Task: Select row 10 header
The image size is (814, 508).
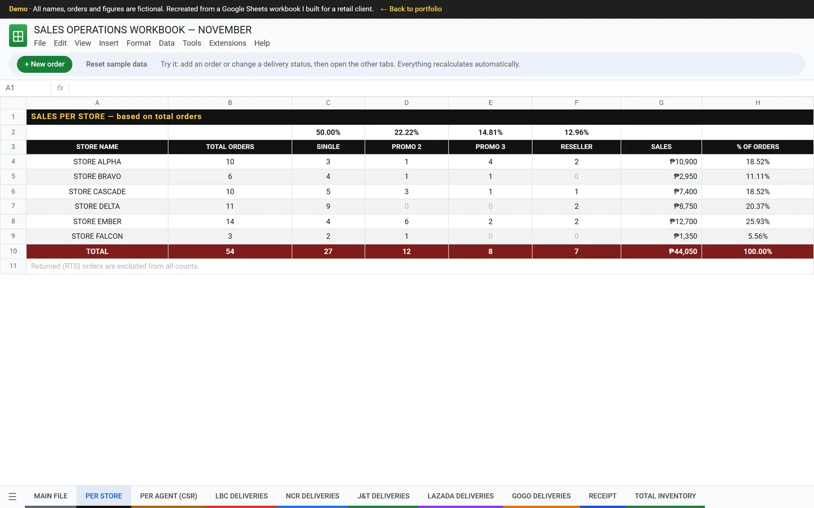Action: 13,251
